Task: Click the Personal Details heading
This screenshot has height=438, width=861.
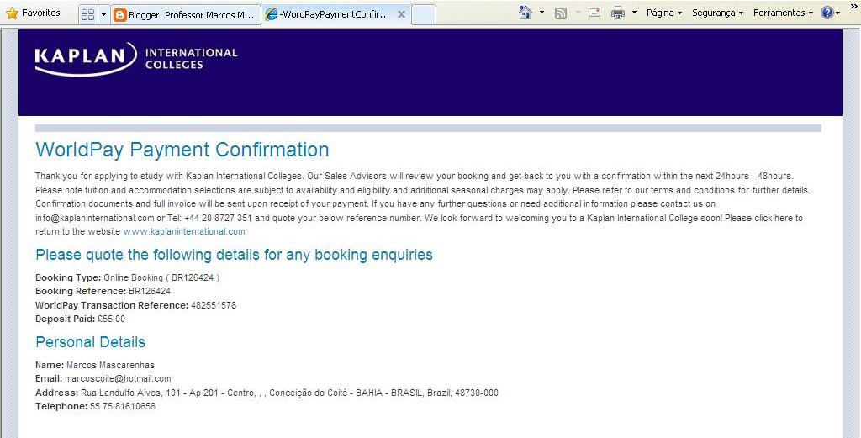Action: tap(90, 342)
